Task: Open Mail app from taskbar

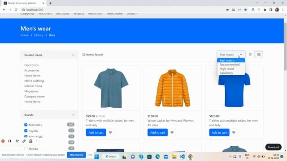Action: click(x=166, y=157)
